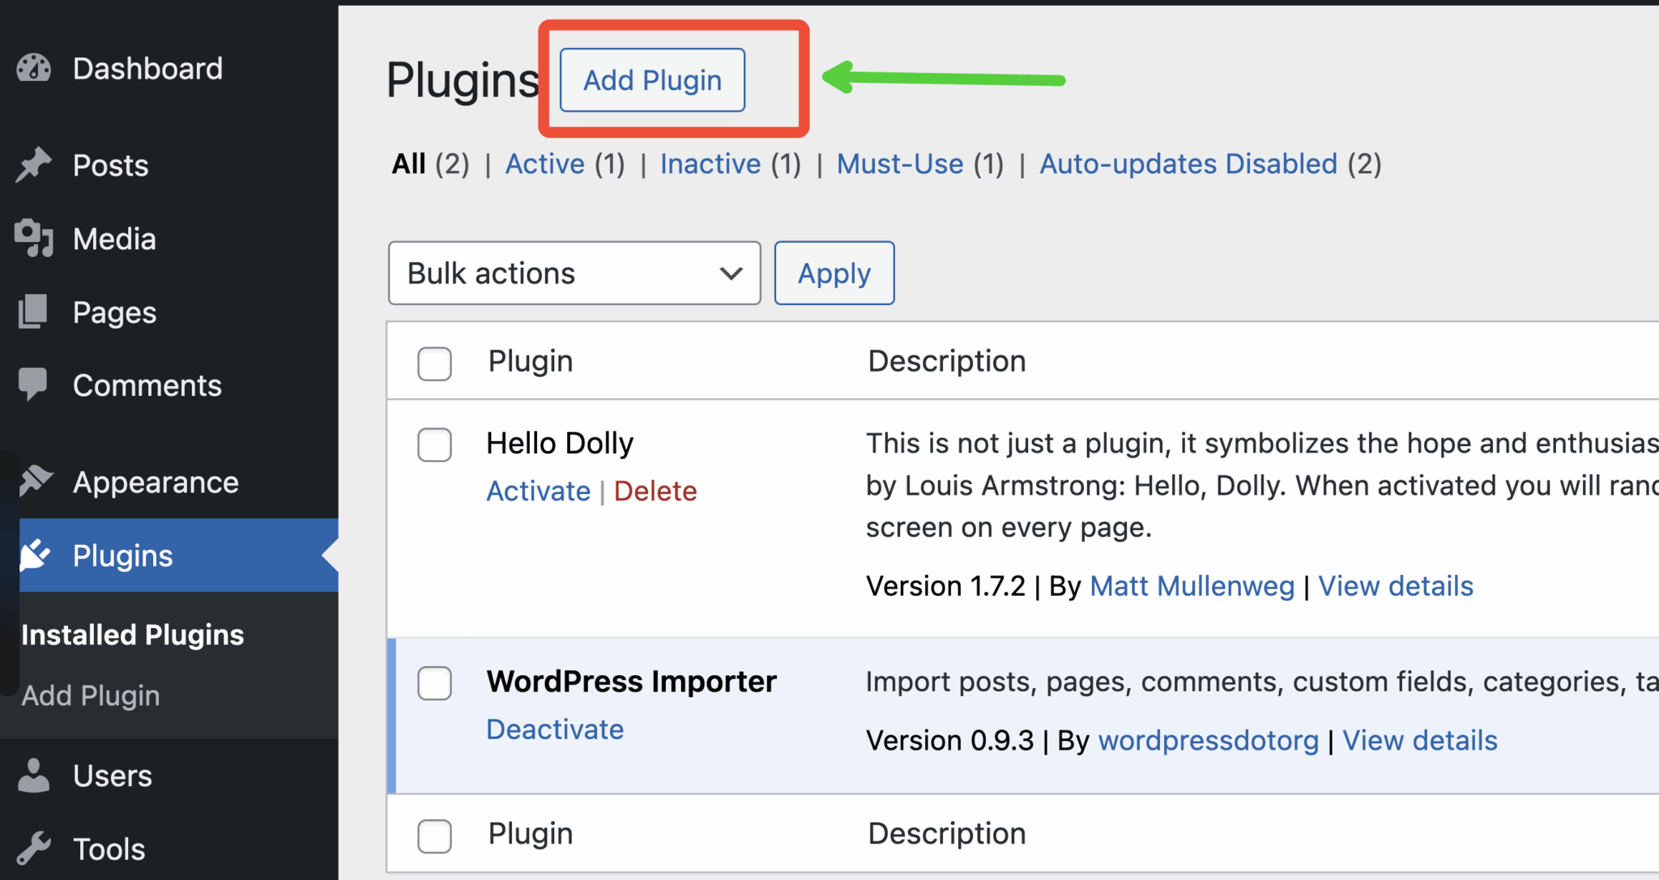Open the Add Plugin submenu item

click(x=90, y=695)
